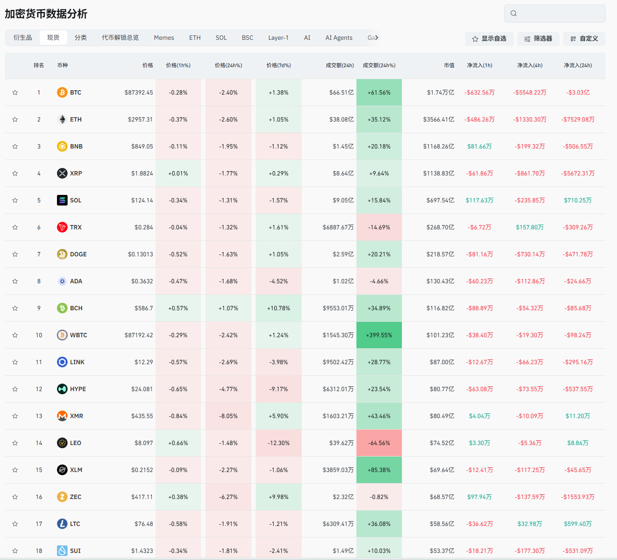Screen dimensions: 617x560
Task: Open the 自定义 column customization
Action: pos(584,39)
